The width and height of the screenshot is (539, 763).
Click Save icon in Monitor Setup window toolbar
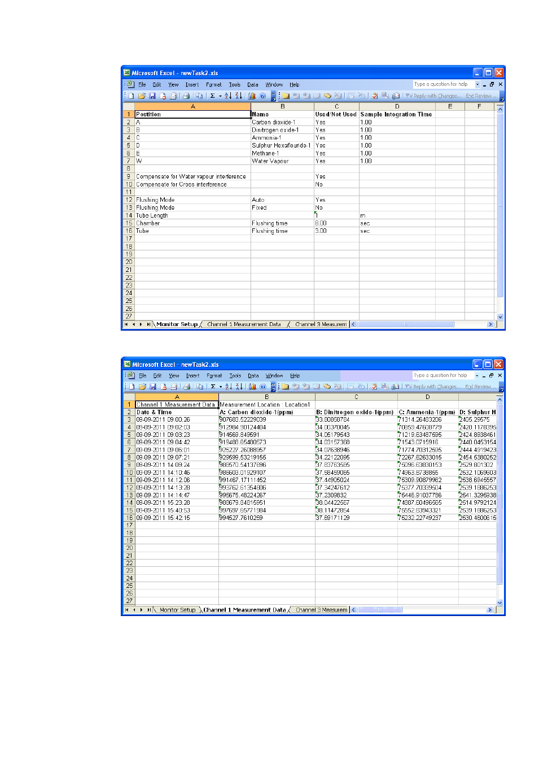[152, 96]
